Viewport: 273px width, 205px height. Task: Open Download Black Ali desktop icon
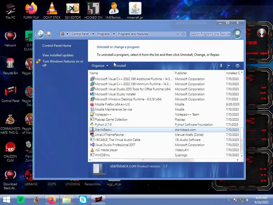coord(10,180)
